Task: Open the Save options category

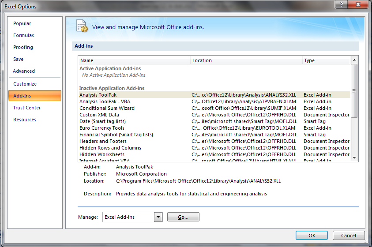Action: pyautogui.click(x=18, y=59)
